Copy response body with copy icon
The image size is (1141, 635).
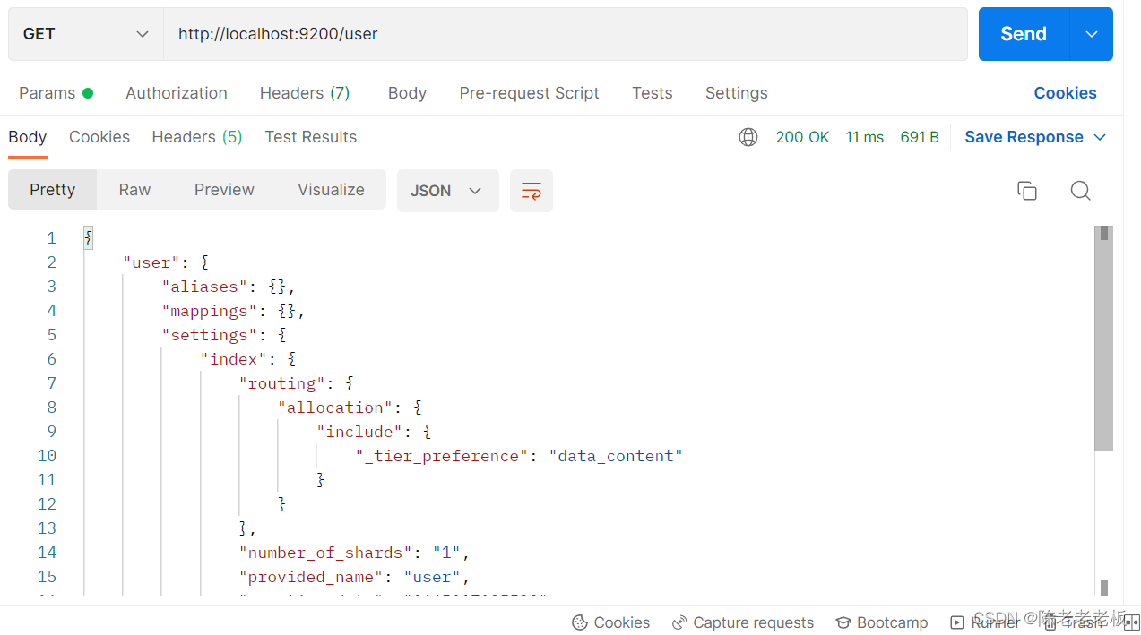1026,191
